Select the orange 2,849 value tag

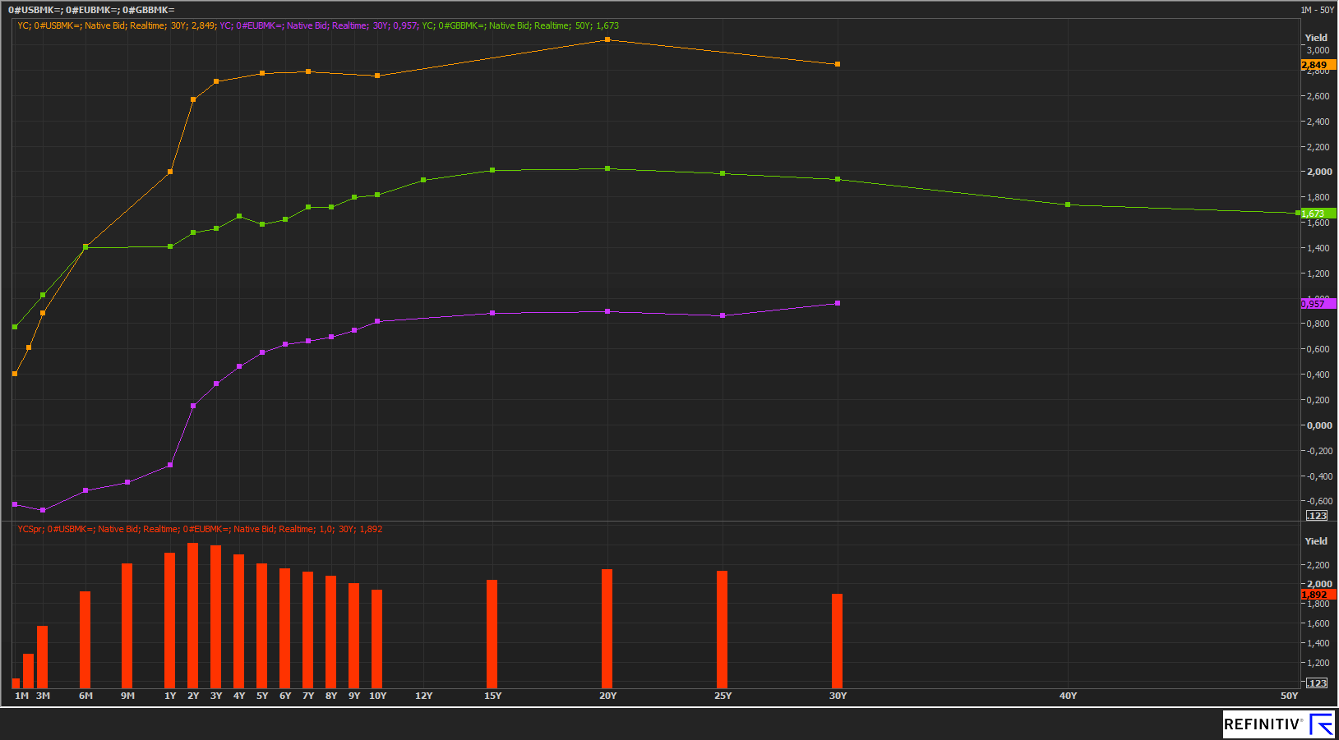1318,65
